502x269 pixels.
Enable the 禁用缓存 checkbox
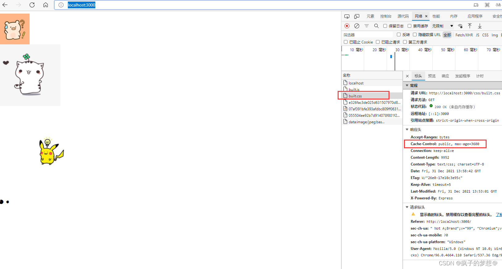pos(409,26)
